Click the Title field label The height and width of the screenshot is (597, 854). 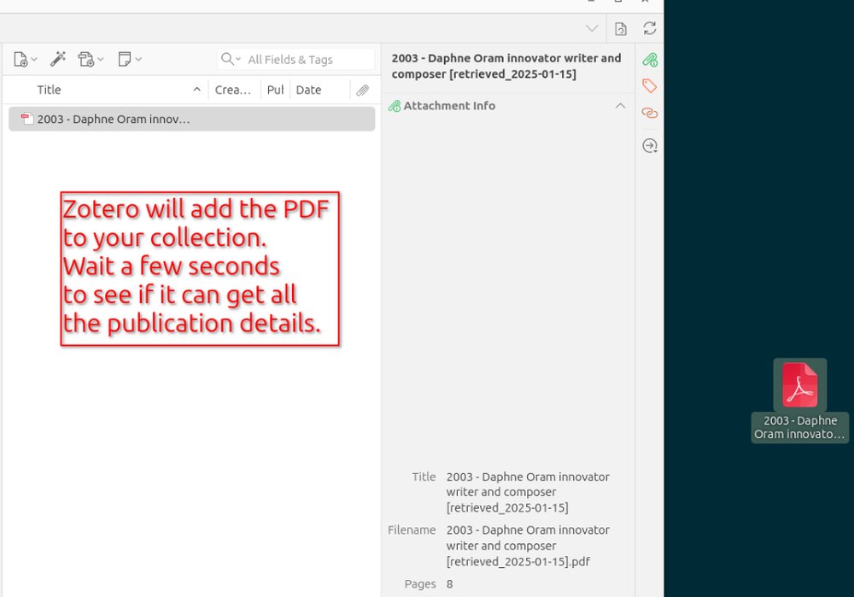tap(424, 477)
